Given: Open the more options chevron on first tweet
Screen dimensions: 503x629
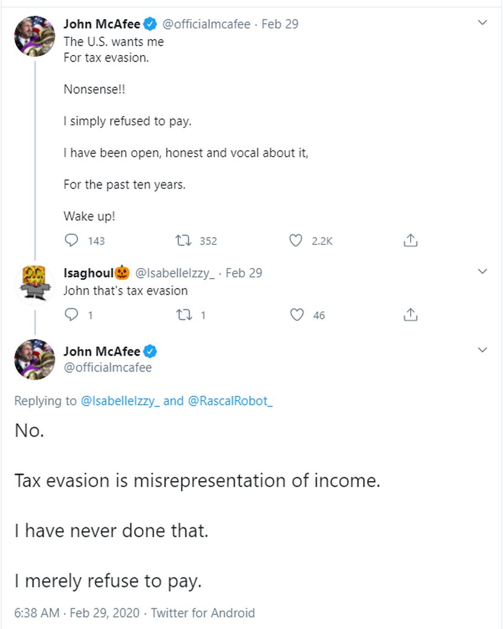Looking at the screenshot, I should click(x=482, y=23).
